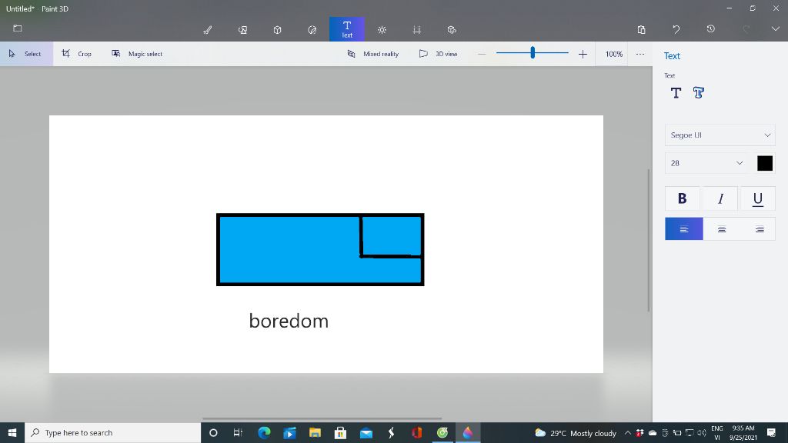This screenshot has width=788, height=443.
Task: Expand the top bar chevron
Action: tap(776, 29)
